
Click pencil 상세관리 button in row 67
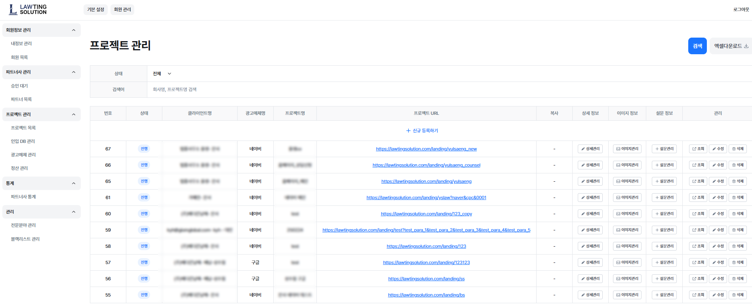tap(590, 149)
